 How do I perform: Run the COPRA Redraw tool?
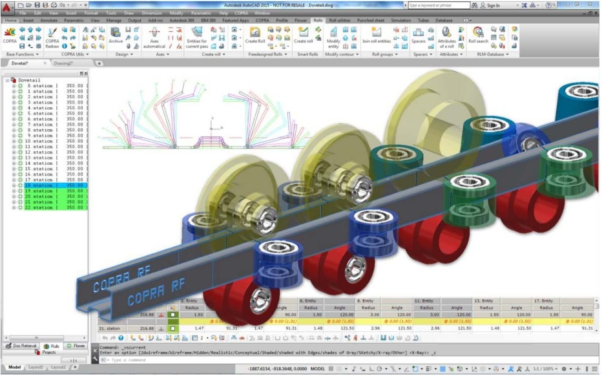point(52,37)
